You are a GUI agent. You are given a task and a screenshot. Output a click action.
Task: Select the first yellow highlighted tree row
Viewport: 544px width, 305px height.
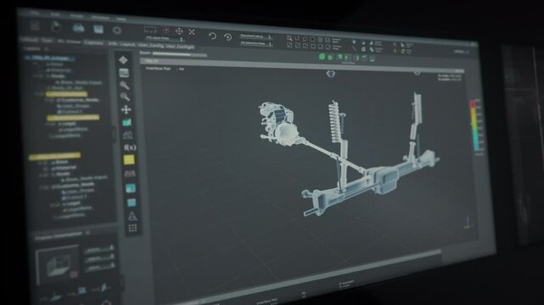pos(66,94)
